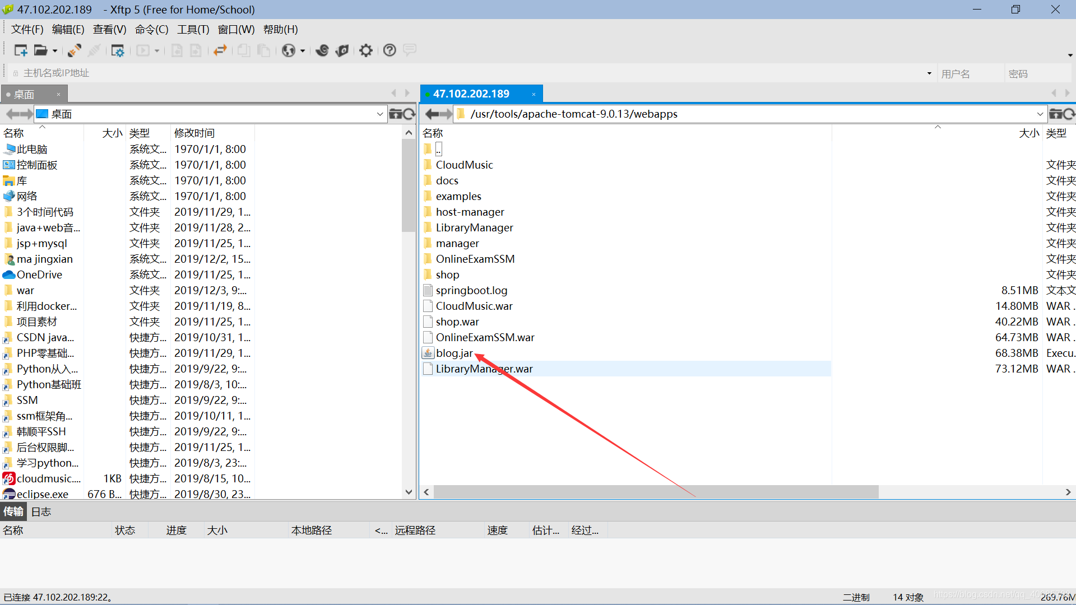This screenshot has width=1076, height=605.
Task: Open the session folder icon in toolbar
Action: (40, 50)
